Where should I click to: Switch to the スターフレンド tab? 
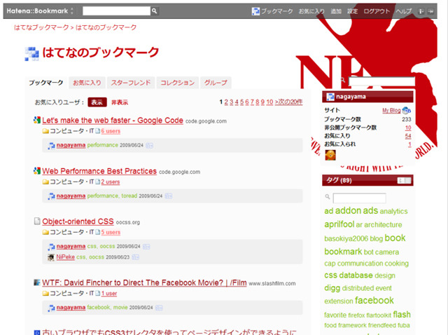(131, 83)
